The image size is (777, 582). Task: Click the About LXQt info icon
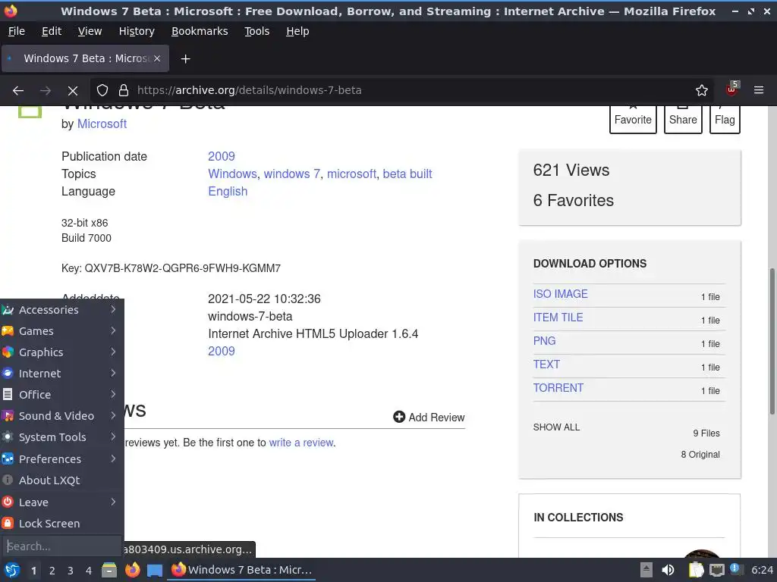(x=8, y=480)
